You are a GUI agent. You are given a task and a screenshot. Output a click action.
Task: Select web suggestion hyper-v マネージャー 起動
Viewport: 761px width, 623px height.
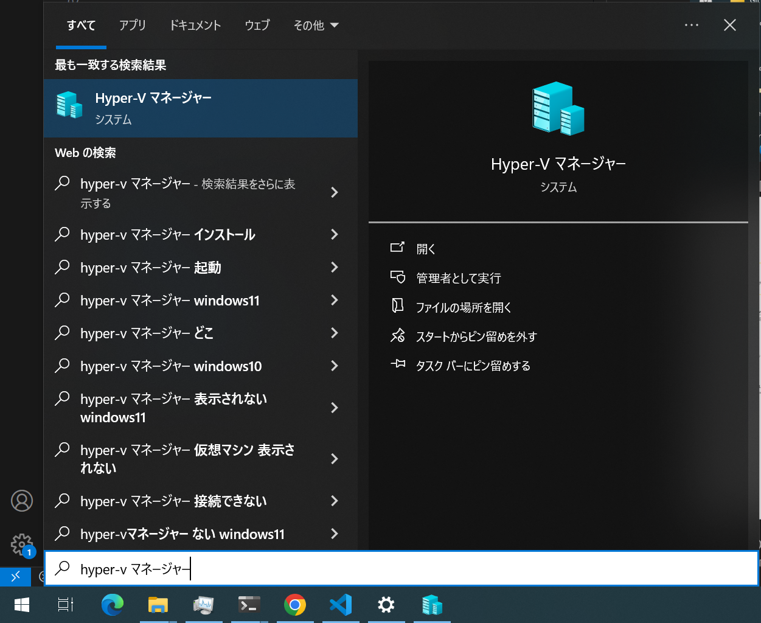[150, 267]
